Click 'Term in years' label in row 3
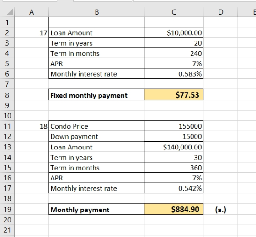Screen dimensions: 256x237 tap(71, 43)
